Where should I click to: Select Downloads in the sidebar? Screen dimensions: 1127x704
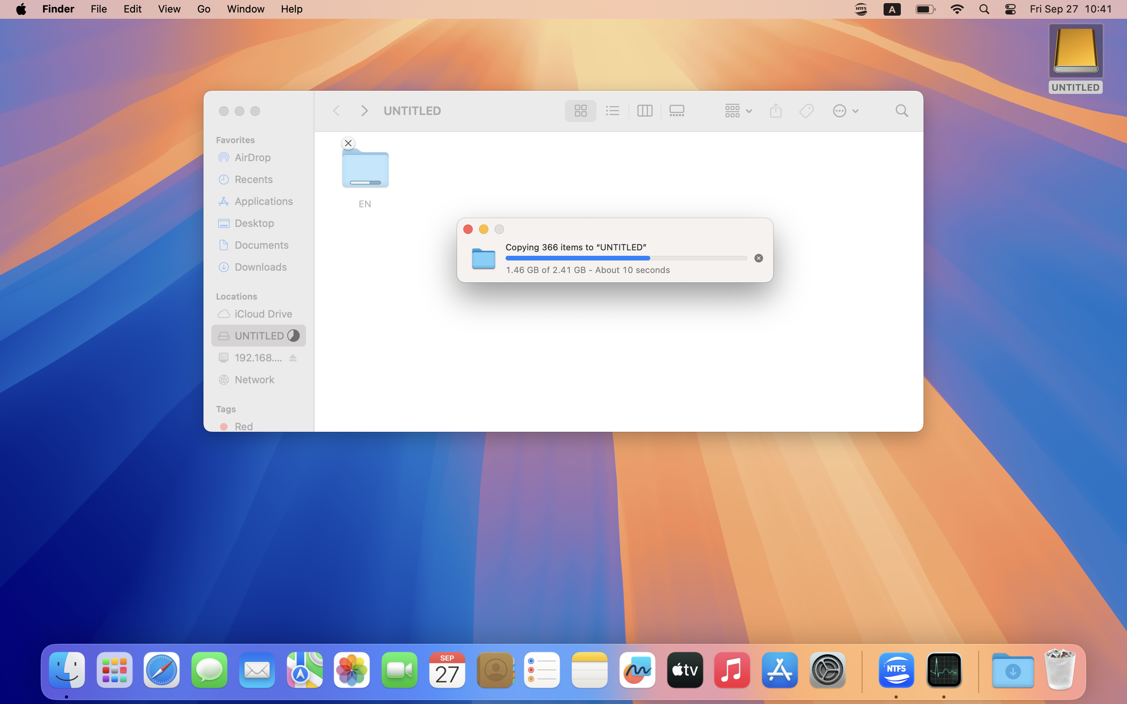click(260, 267)
